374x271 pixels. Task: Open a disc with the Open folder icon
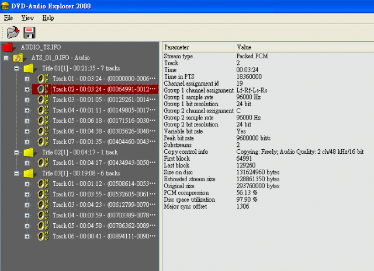(x=13, y=32)
